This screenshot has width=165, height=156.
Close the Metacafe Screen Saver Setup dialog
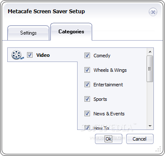pos(153,12)
